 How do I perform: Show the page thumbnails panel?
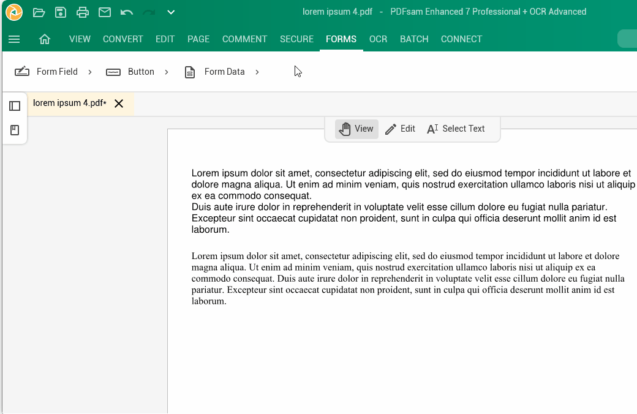point(14,105)
